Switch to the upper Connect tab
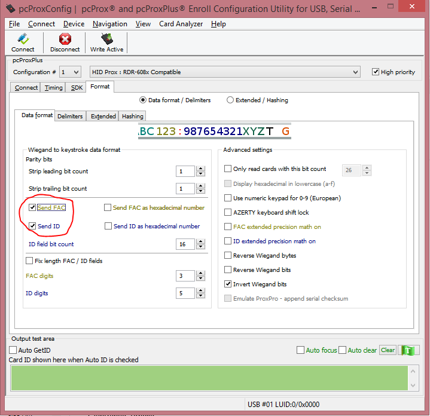 [26, 88]
